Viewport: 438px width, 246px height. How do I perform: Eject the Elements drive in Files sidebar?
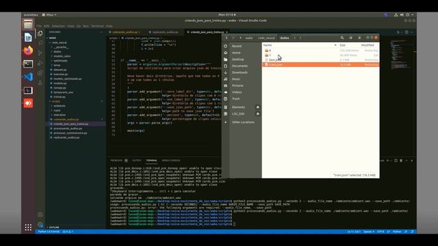click(257, 107)
